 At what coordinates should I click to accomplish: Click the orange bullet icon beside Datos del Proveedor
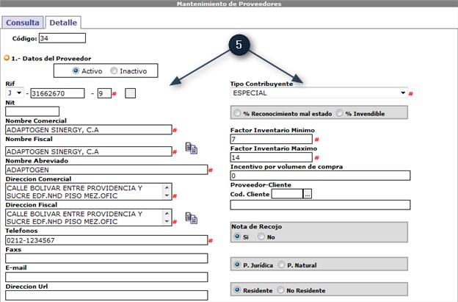(7, 58)
